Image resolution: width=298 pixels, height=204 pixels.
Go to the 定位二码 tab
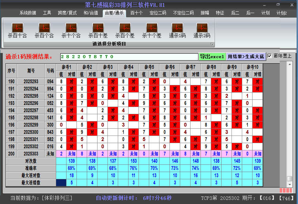click(x=158, y=13)
